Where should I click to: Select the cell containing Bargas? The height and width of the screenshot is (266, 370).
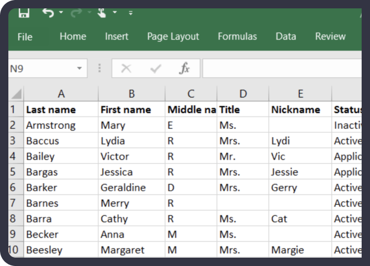point(61,172)
